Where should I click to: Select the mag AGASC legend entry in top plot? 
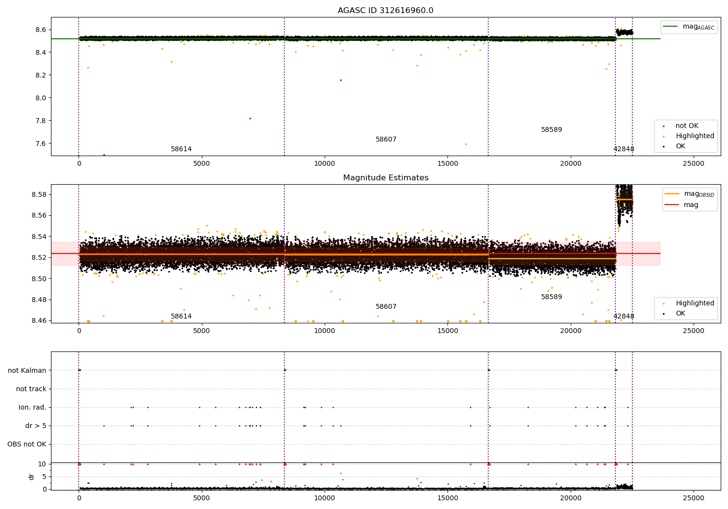pos(689,27)
